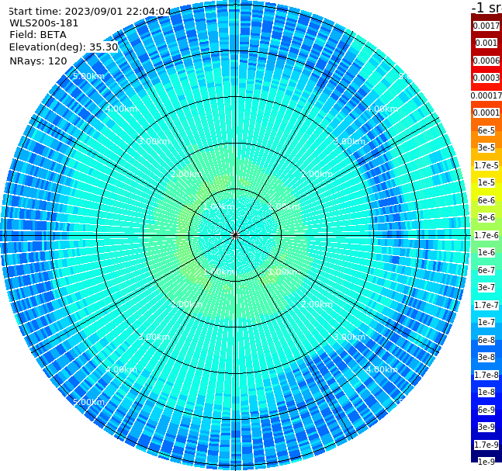Select the 3e-8 colorbar value
This screenshot has height=471, width=502.
(486, 357)
